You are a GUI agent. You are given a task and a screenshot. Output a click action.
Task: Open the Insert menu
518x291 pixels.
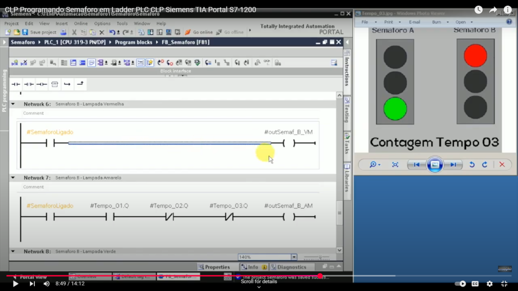(61, 23)
